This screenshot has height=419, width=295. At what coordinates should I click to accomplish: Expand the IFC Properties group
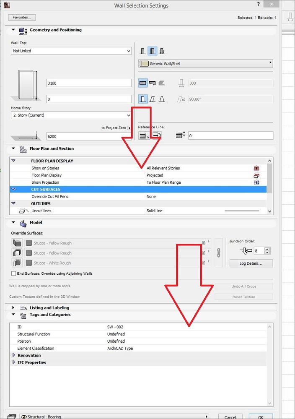click(x=13, y=362)
